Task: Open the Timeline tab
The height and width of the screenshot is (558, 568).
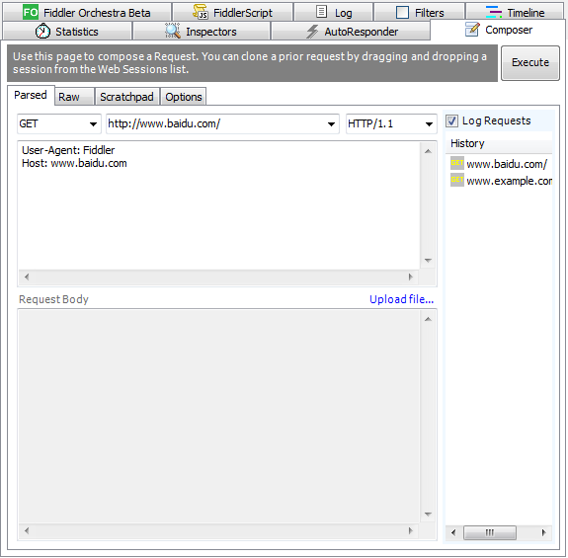Action: 515,12
